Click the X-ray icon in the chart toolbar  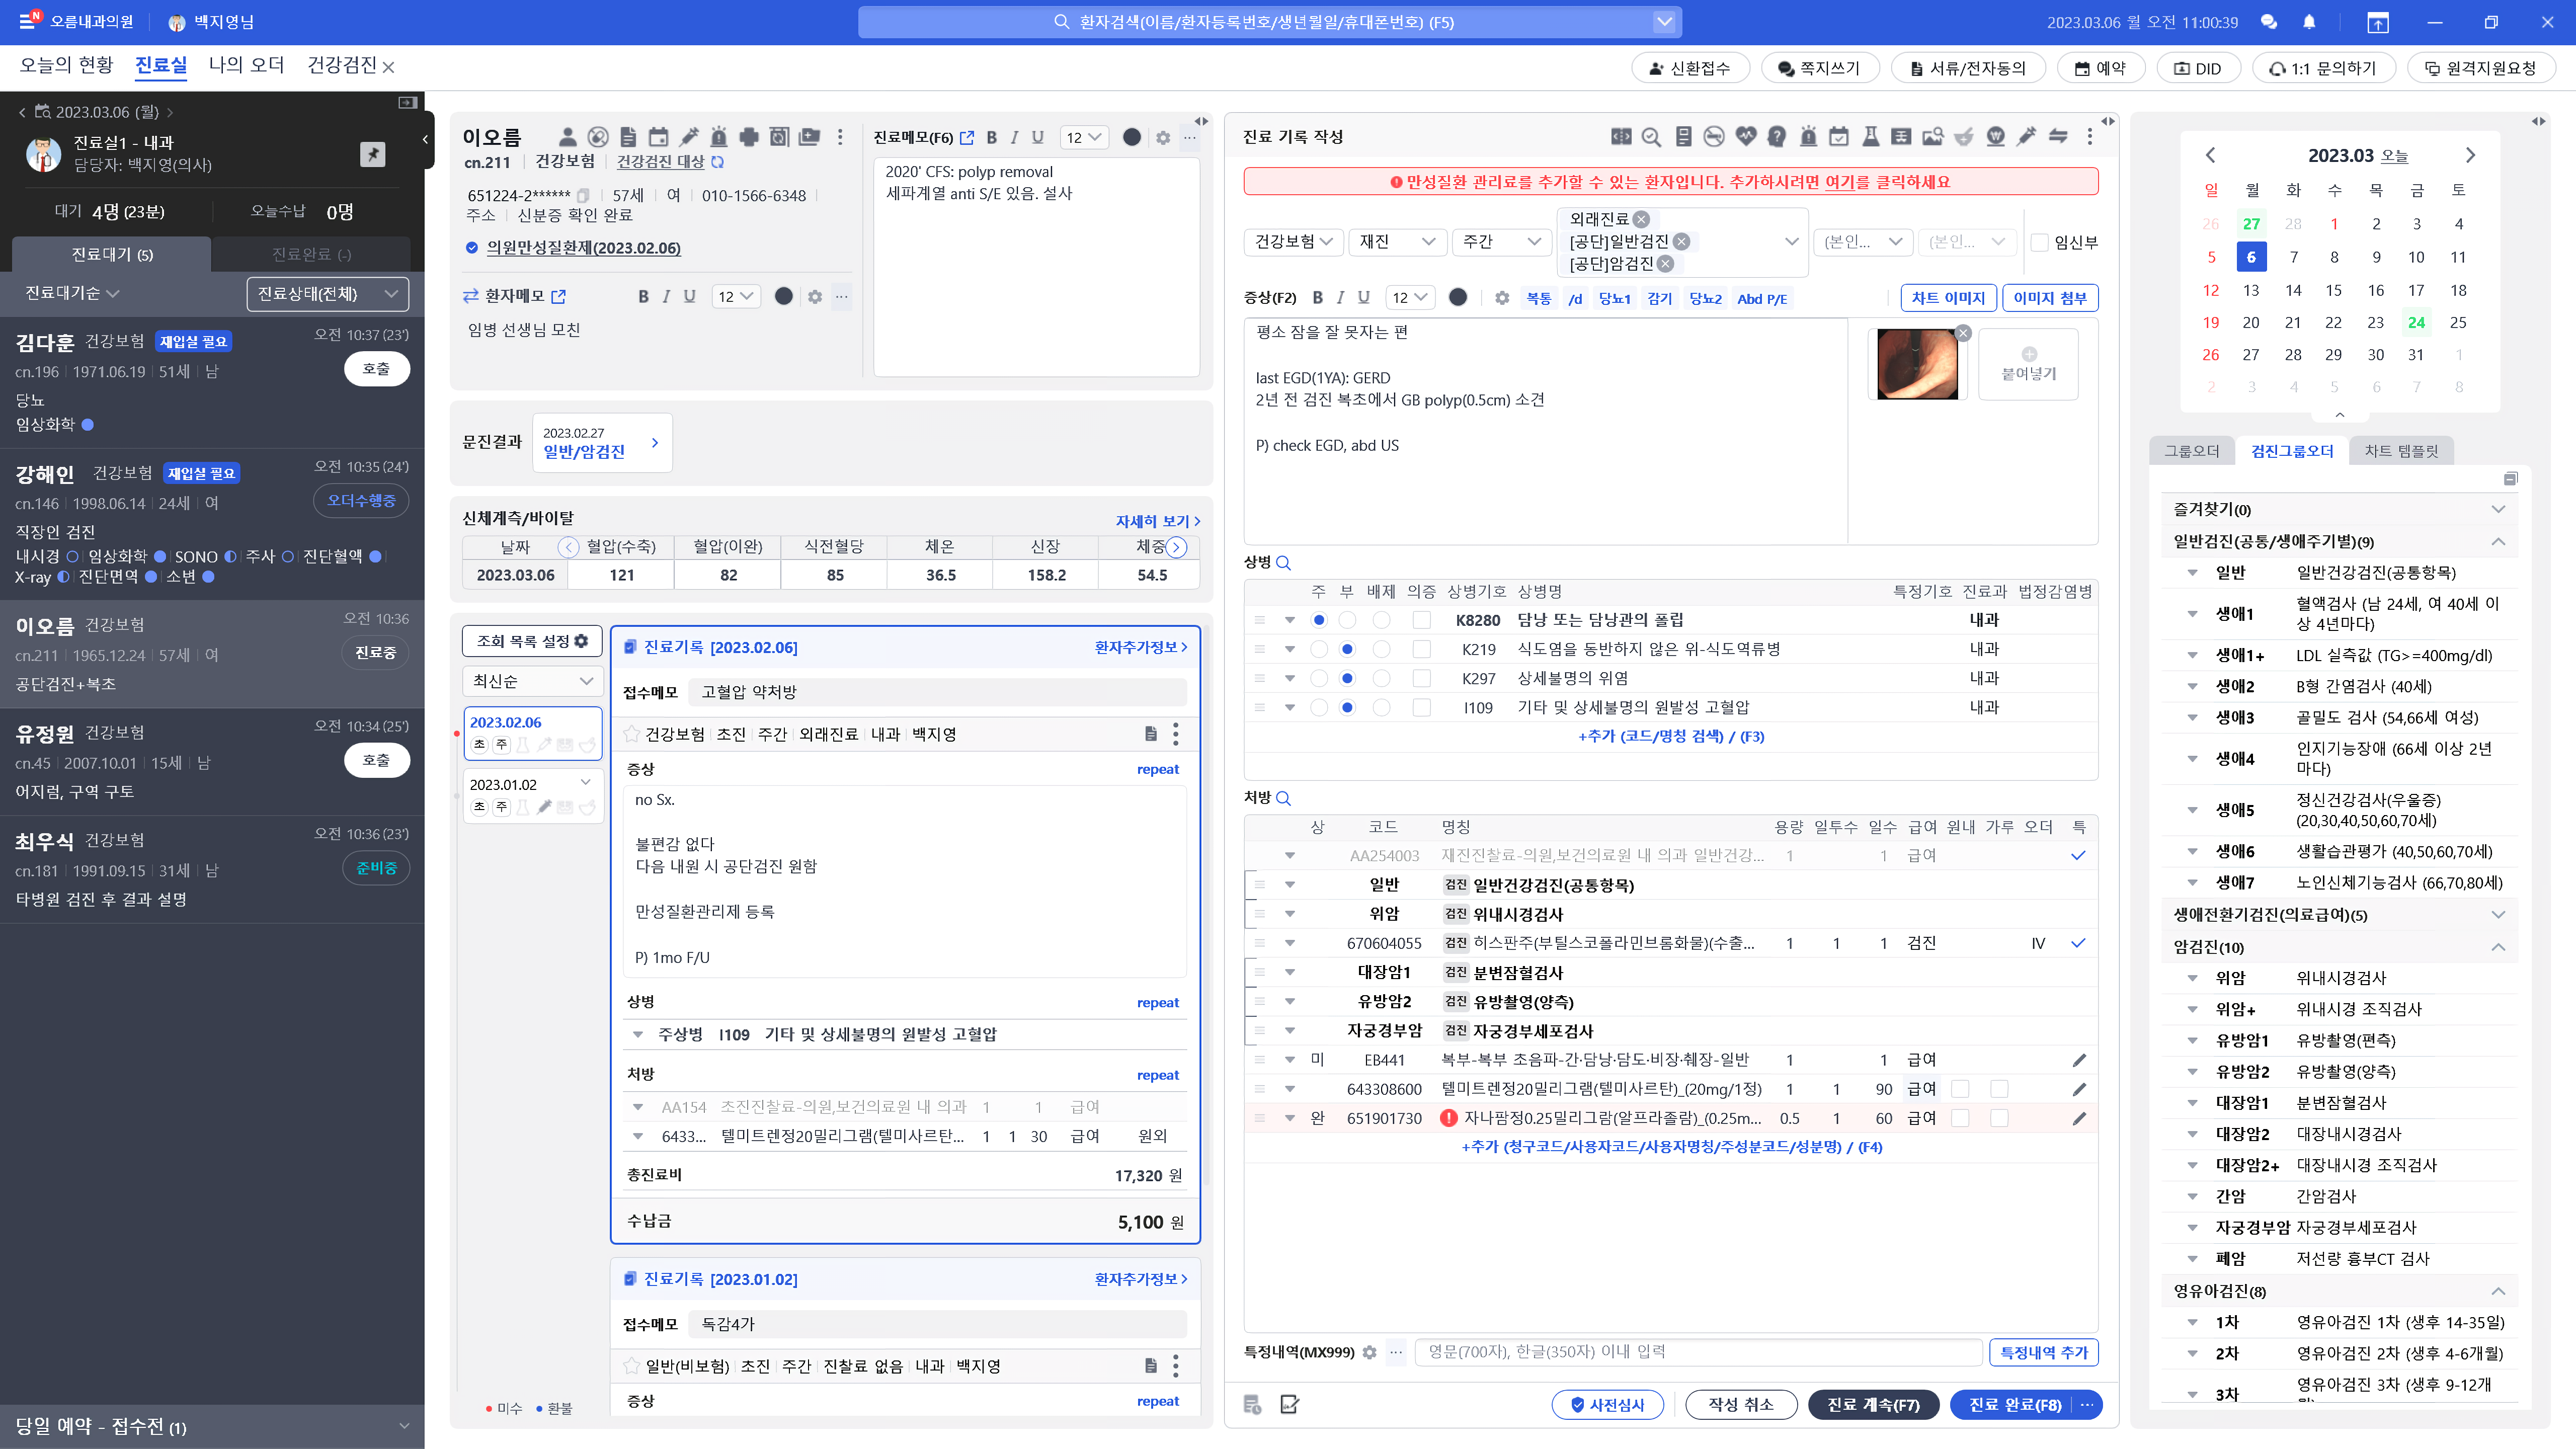(1902, 137)
